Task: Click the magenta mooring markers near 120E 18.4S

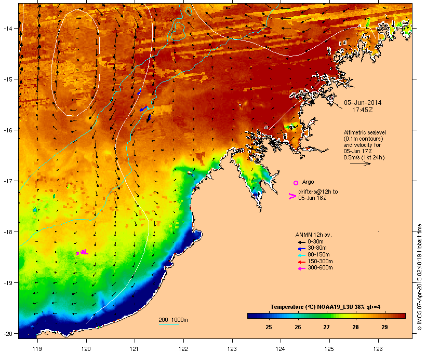Action: [82, 252]
